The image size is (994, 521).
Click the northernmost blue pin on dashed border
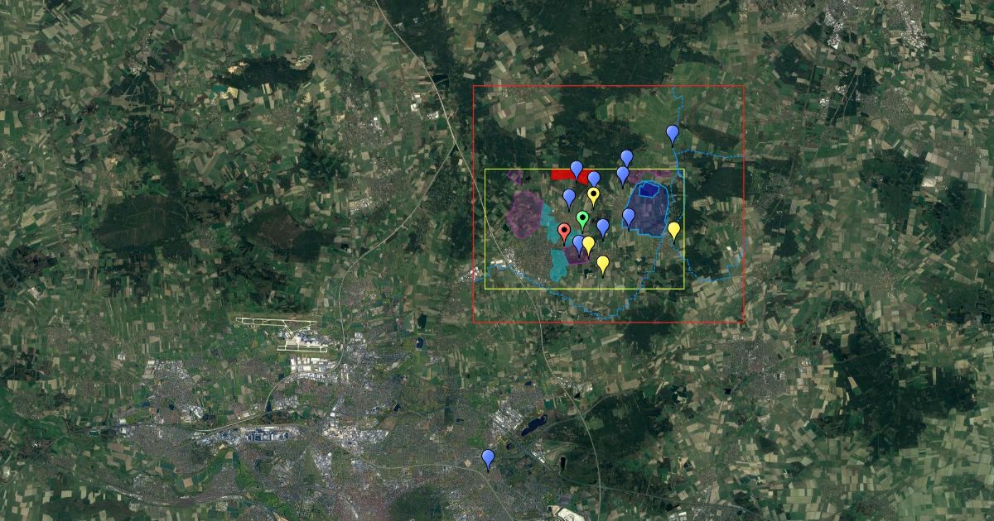(x=673, y=135)
